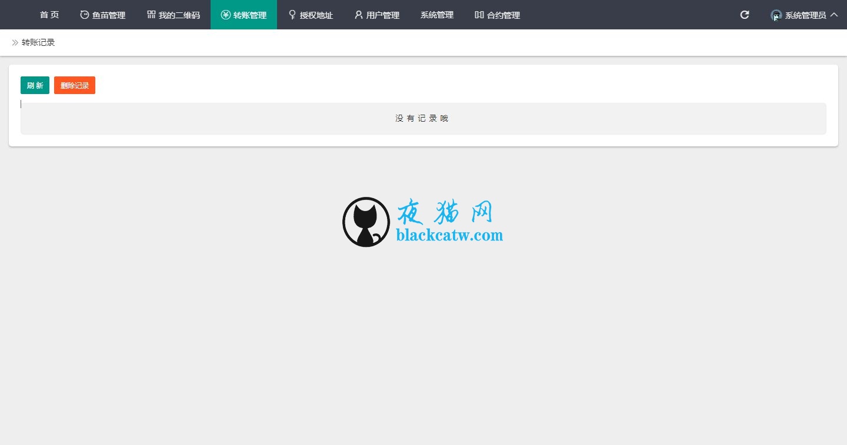Click the 没有记录哦 empty message
Screen dimensions: 847x445
click(x=422, y=118)
